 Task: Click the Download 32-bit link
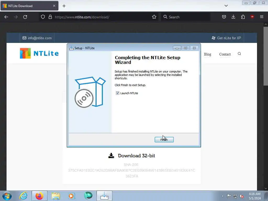(136, 156)
